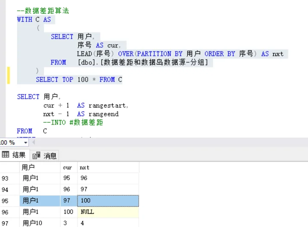
Task: Place cursor on WITH C AS line
Action: pyautogui.click(x=34, y=19)
